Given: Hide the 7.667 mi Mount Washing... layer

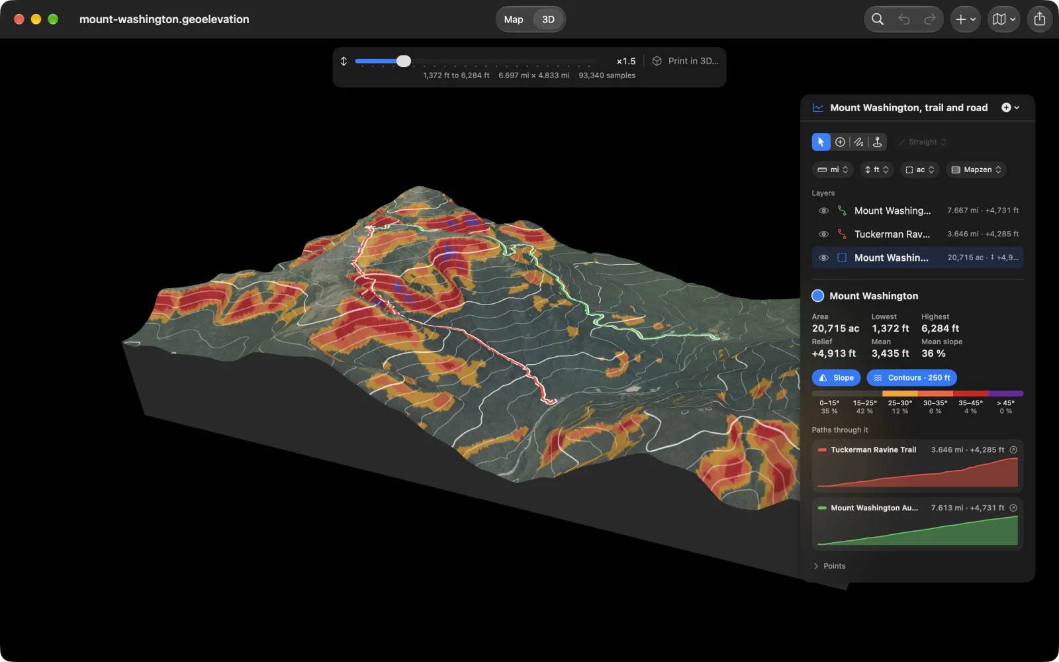Looking at the screenshot, I should (x=823, y=211).
